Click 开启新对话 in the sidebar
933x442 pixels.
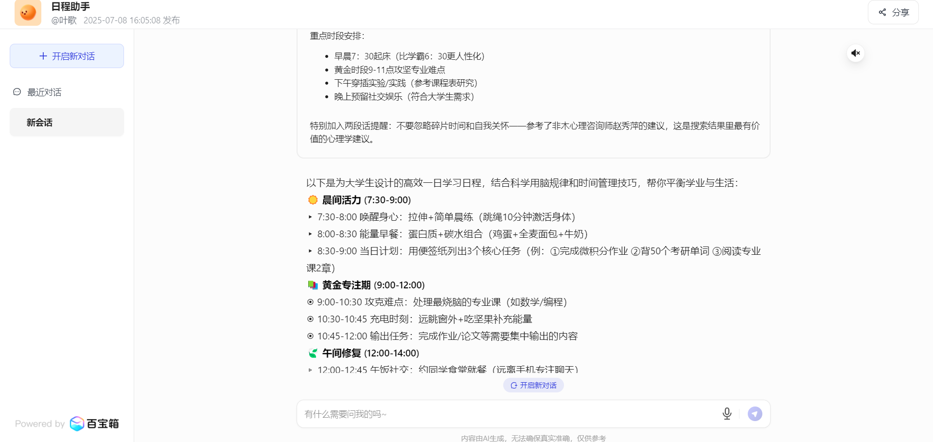[67, 56]
